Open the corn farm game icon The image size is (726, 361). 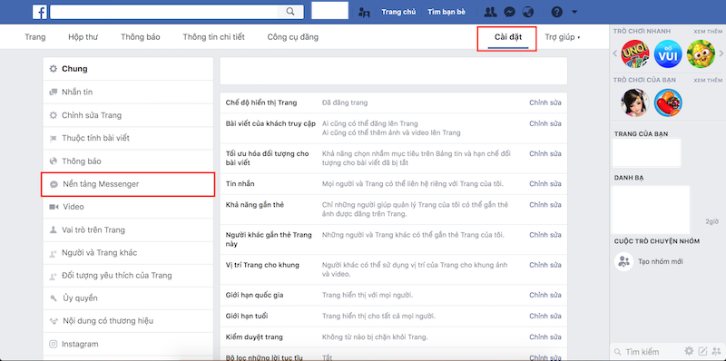click(701, 54)
